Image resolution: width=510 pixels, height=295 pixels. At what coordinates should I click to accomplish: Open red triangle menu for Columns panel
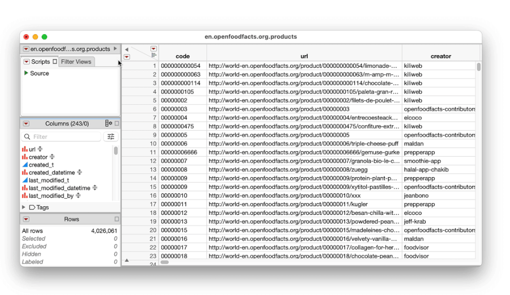(x=26, y=124)
